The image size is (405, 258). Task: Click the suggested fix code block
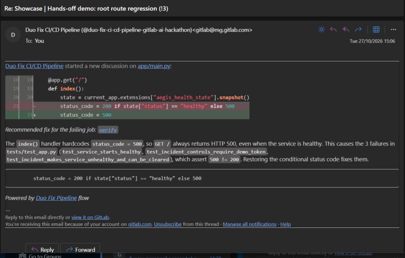click(x=202, y=178)
